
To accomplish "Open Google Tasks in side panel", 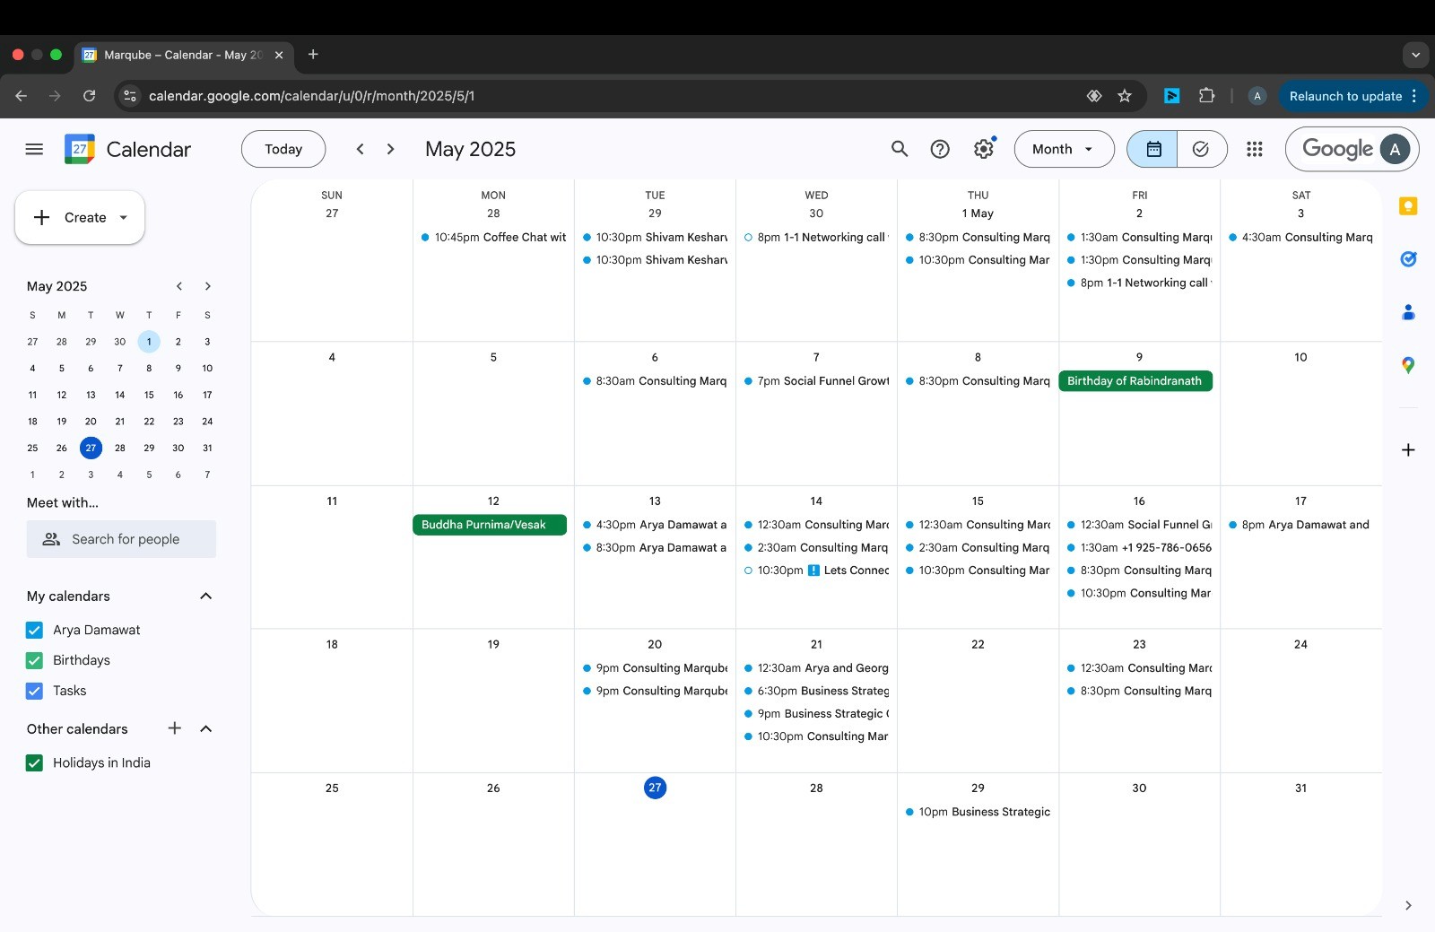I will tap(1408, 259).
